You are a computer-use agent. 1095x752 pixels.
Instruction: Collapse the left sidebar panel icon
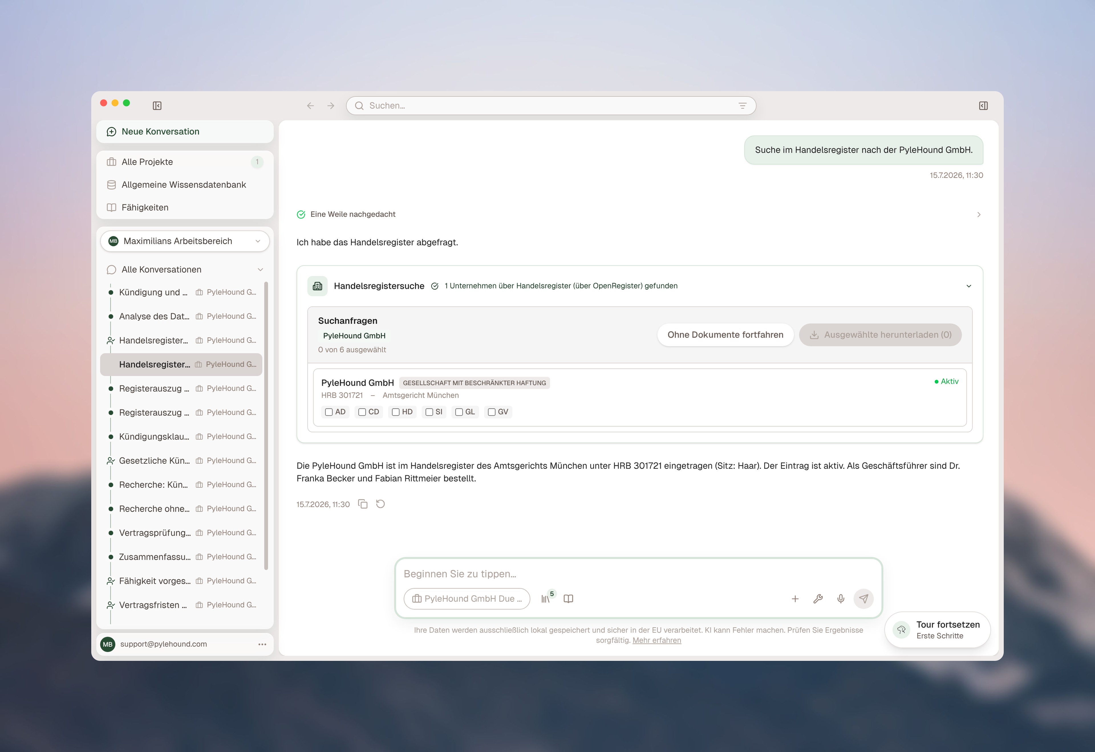pos(157,106)
